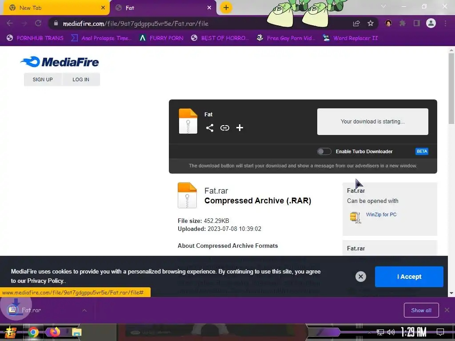Click the page vertical scrollbar thumb

click(x=451, y=88)
